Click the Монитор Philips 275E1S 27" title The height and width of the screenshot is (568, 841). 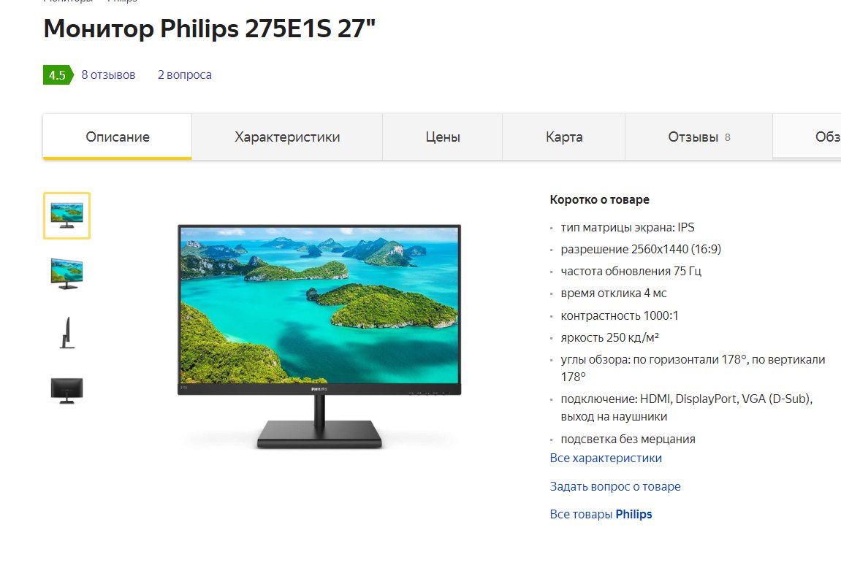coord(209,29)
